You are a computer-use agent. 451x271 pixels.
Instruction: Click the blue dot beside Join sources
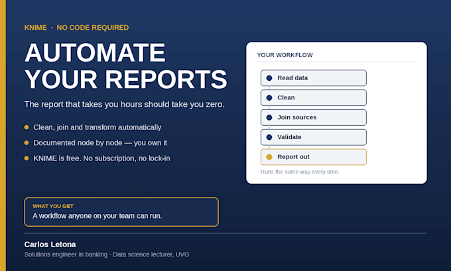coord(269,117)
